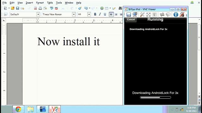Click the 'Running' title in VNC screen
202x113 pixels.
155,19
